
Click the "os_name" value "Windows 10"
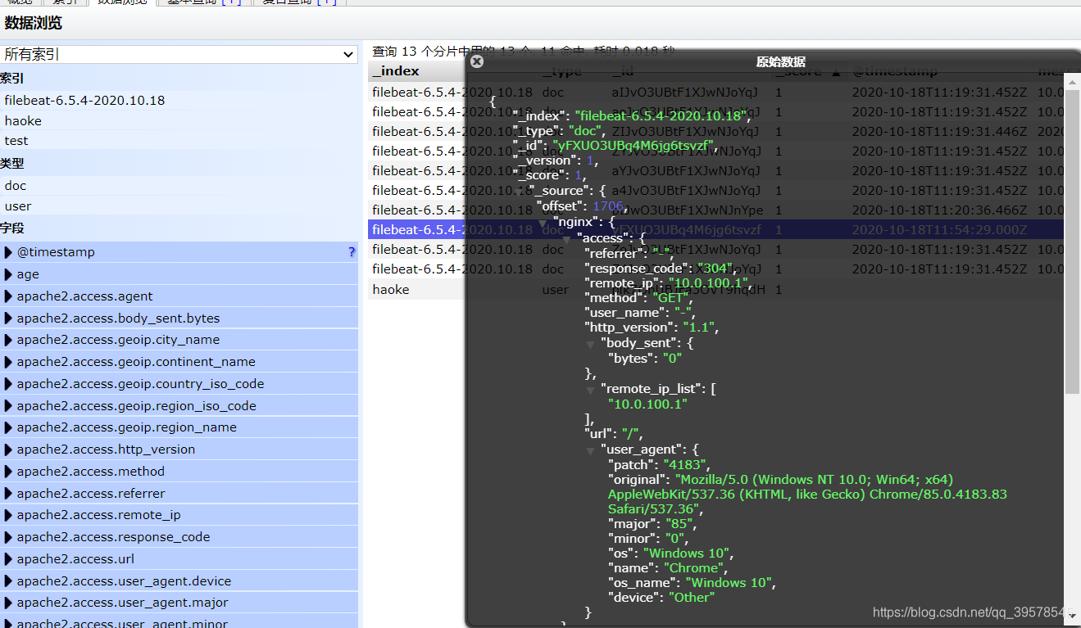point(729,583)
